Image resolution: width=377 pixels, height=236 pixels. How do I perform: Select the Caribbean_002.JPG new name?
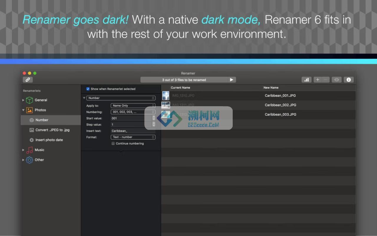click(x=280, y=105)
